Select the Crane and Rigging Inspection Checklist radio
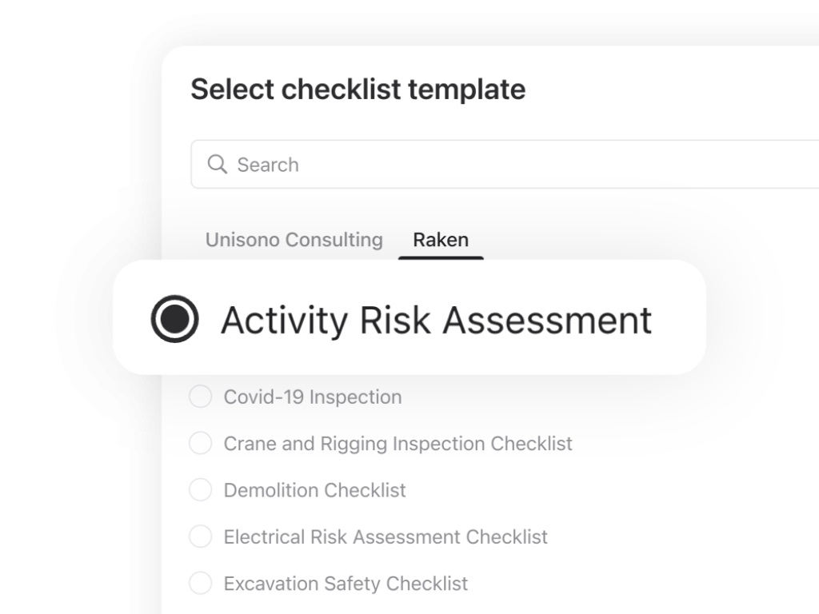819x614 pixels. 200,444
